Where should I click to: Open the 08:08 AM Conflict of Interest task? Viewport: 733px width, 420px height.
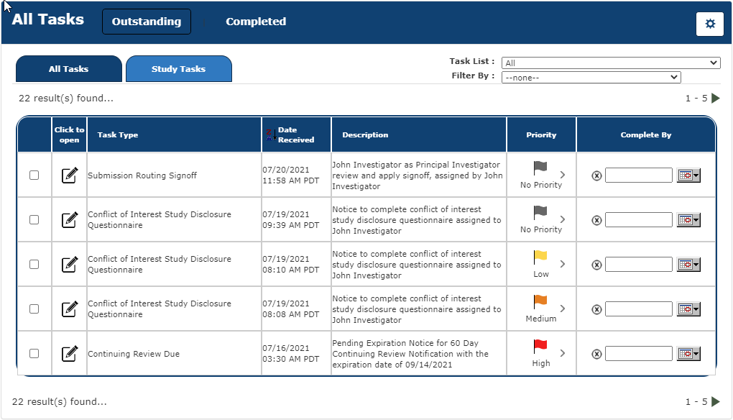[70, 309]
